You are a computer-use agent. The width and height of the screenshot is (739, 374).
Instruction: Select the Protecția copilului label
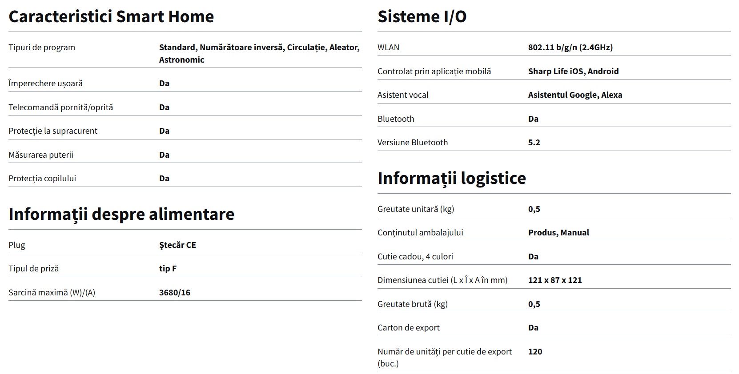(42, 179)
